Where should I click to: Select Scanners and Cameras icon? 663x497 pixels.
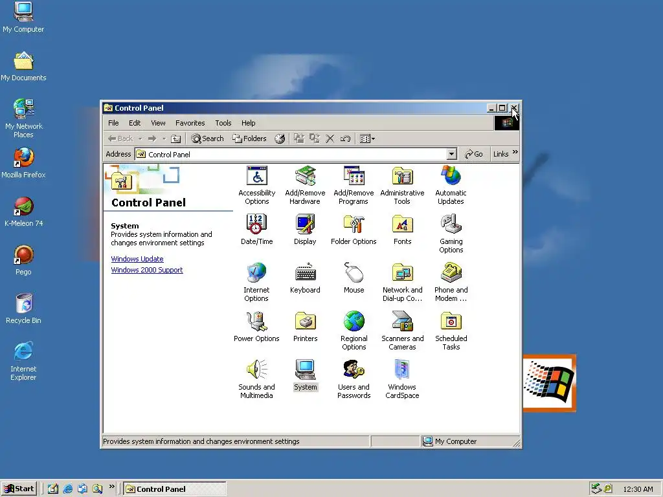point(402,331)
